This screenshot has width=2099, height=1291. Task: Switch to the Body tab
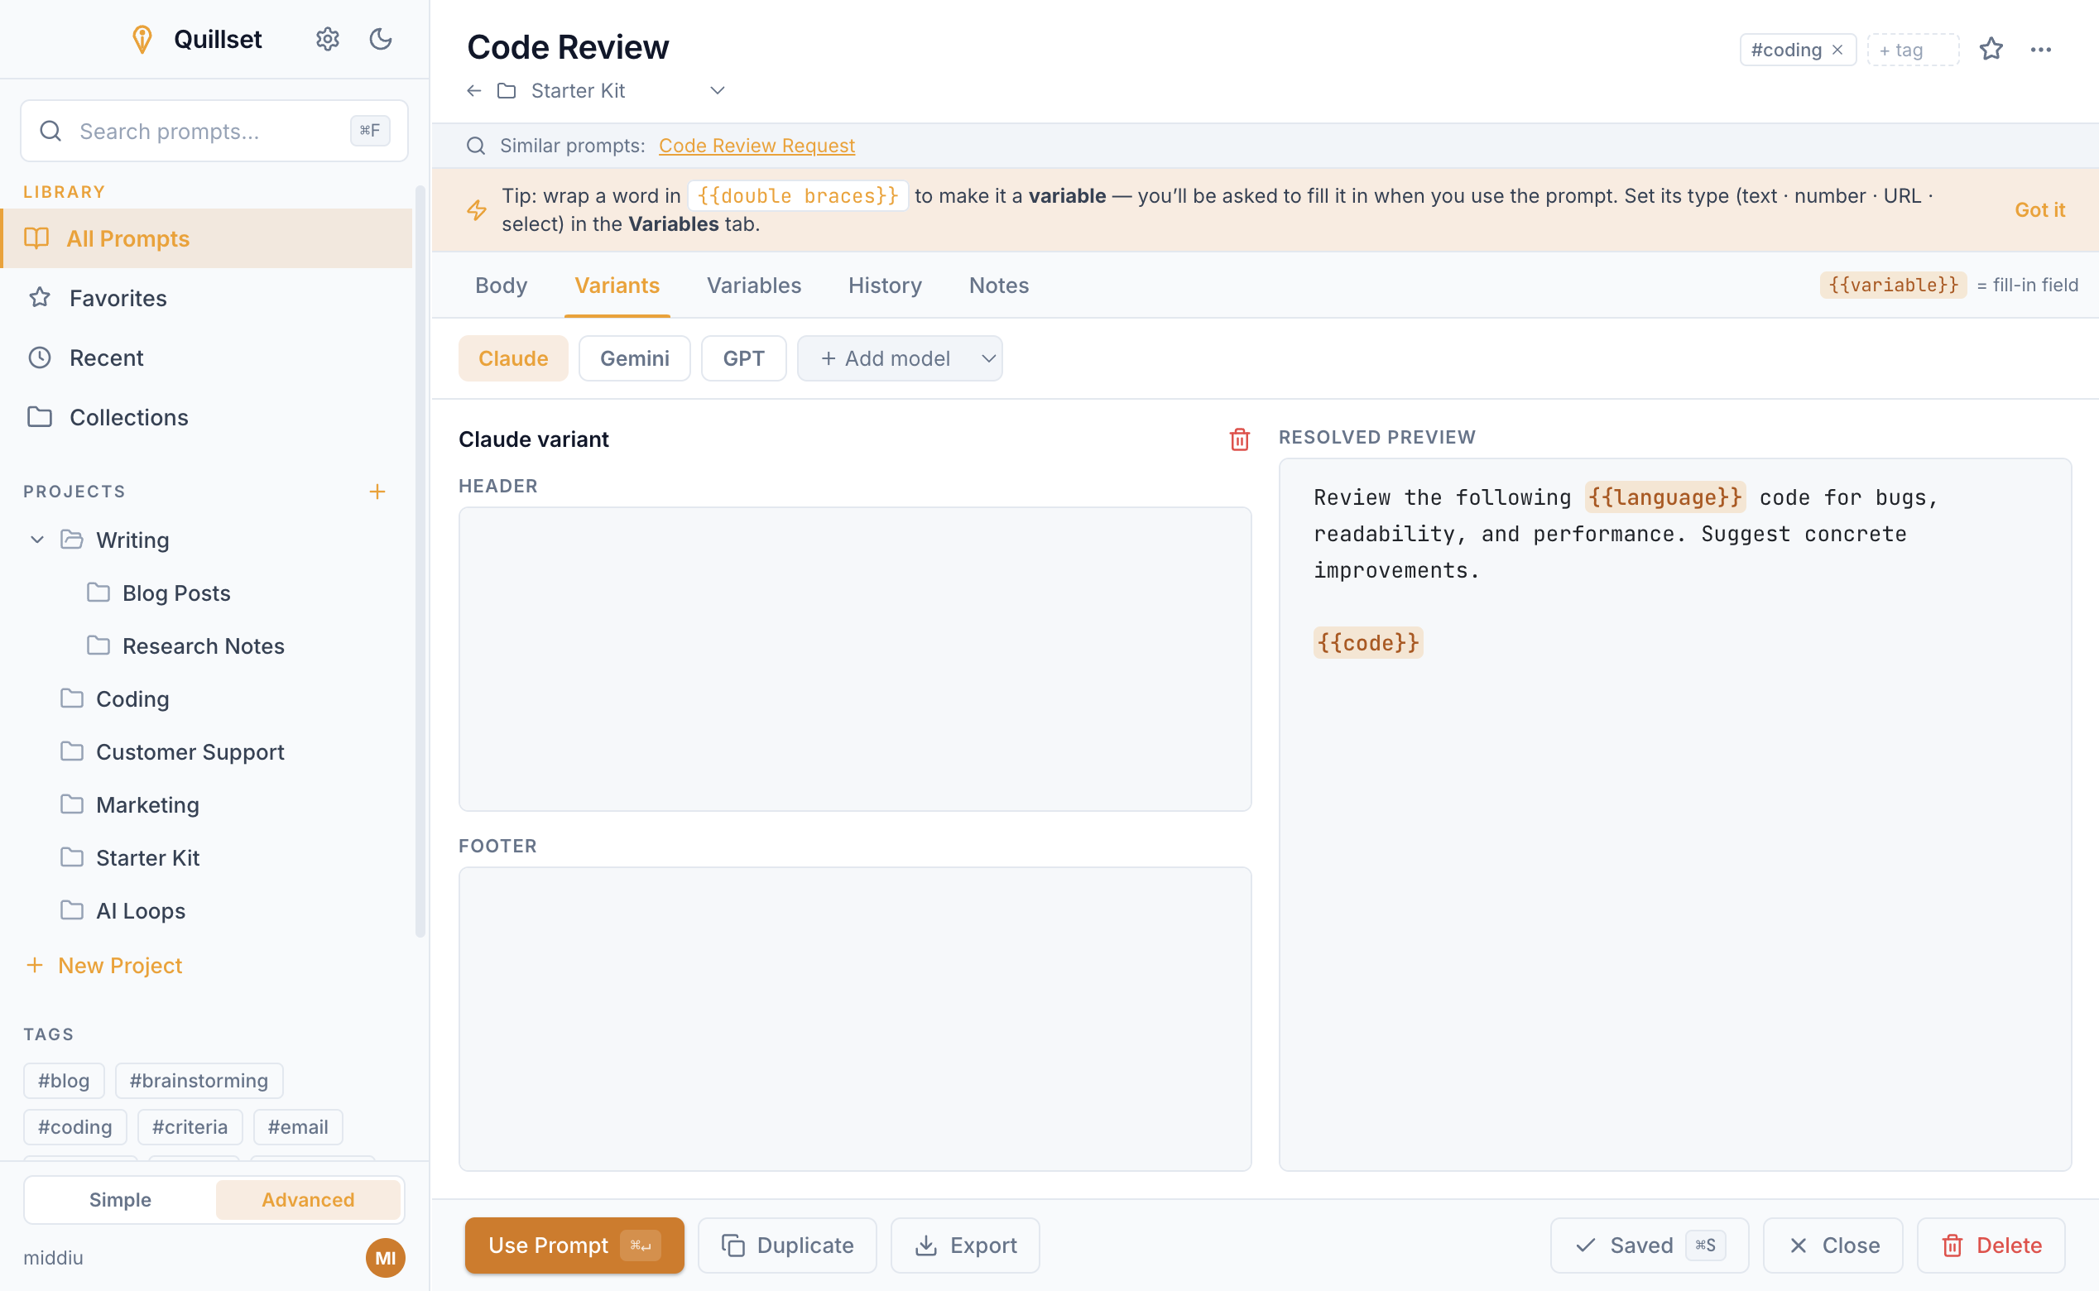click(x=502, y=286)
